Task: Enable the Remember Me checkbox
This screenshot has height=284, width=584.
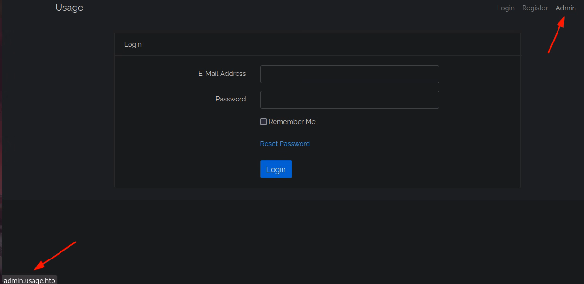Action: tap(264, 122)
